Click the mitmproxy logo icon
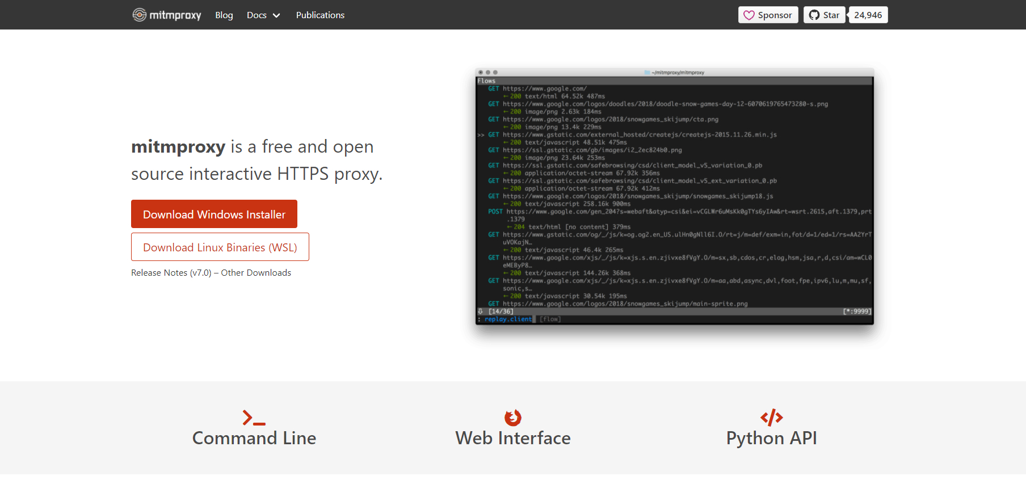 [139, 15]
